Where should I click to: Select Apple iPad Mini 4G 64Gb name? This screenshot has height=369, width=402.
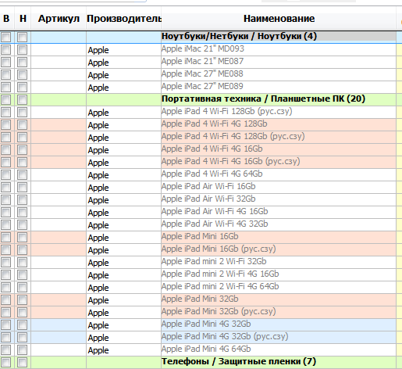[x=279, y=349]
